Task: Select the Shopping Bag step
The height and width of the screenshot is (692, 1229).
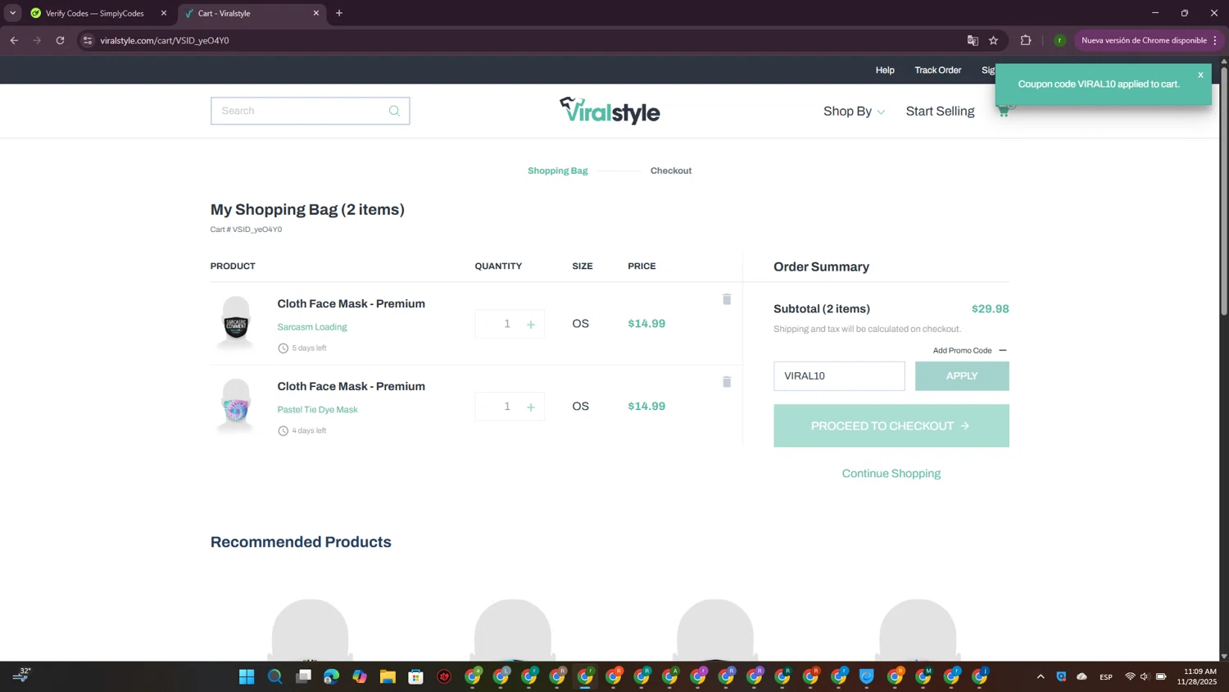Action: [x=557, y=171]
